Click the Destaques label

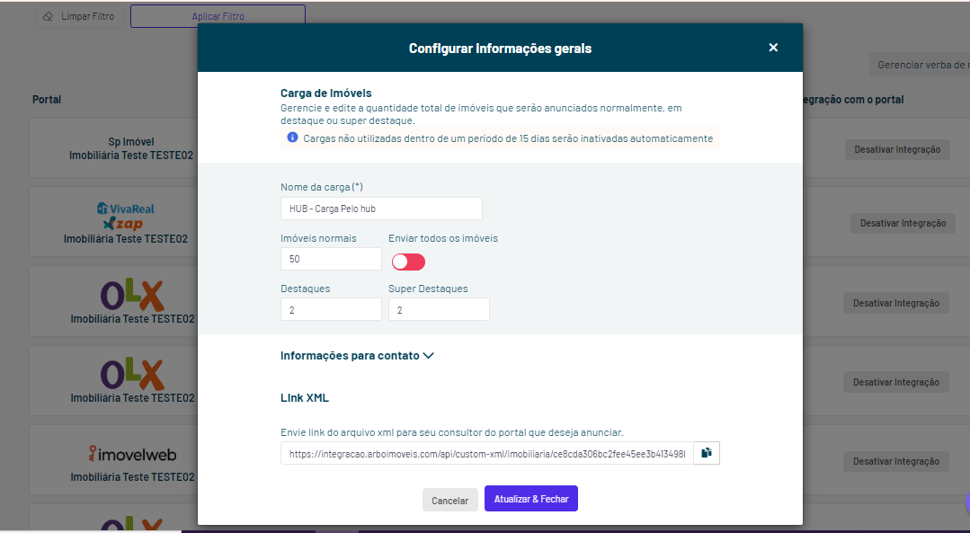tap(305, 289)
